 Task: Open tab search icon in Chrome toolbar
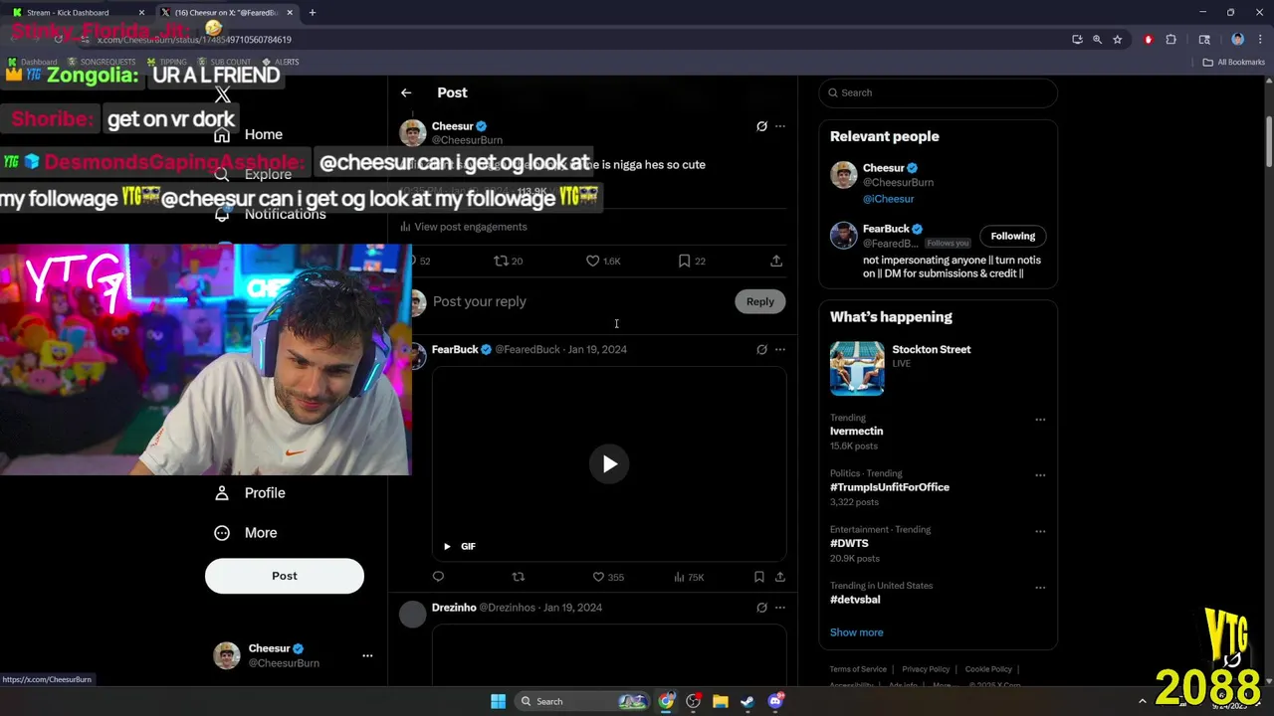point(1204,40)
